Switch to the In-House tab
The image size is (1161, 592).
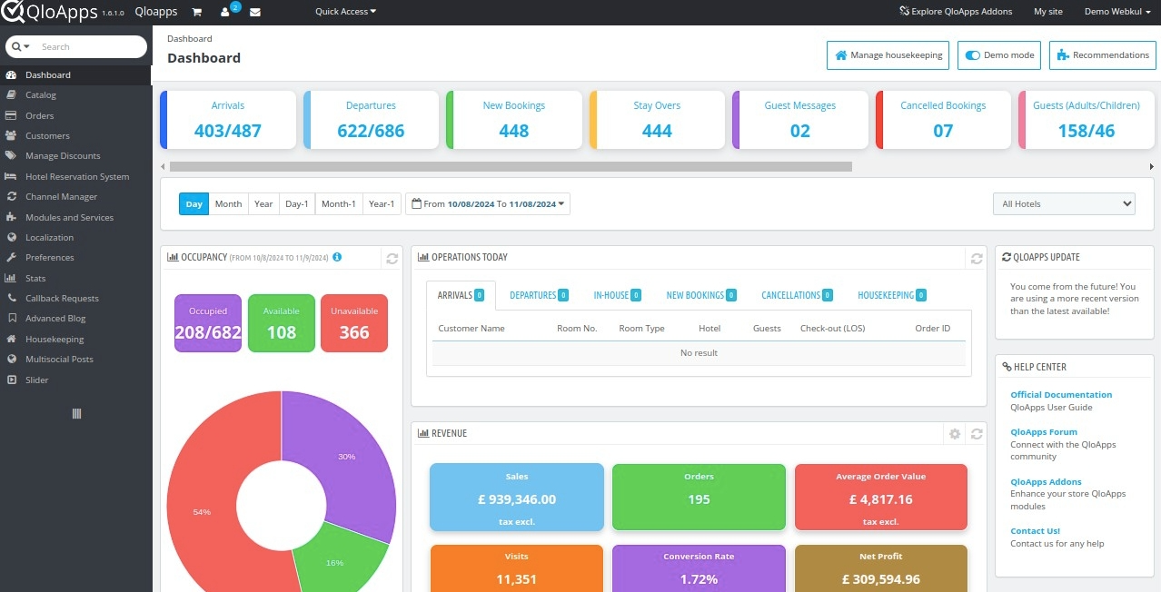617,295
